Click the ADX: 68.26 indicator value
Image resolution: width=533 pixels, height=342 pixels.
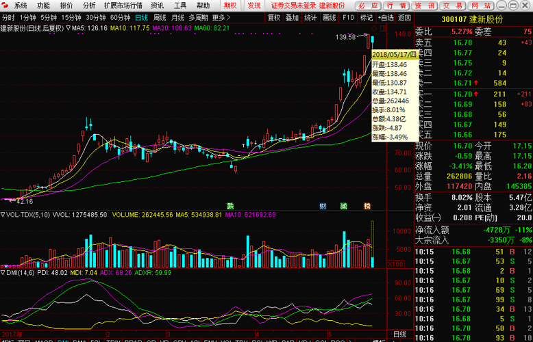point(116,272)
